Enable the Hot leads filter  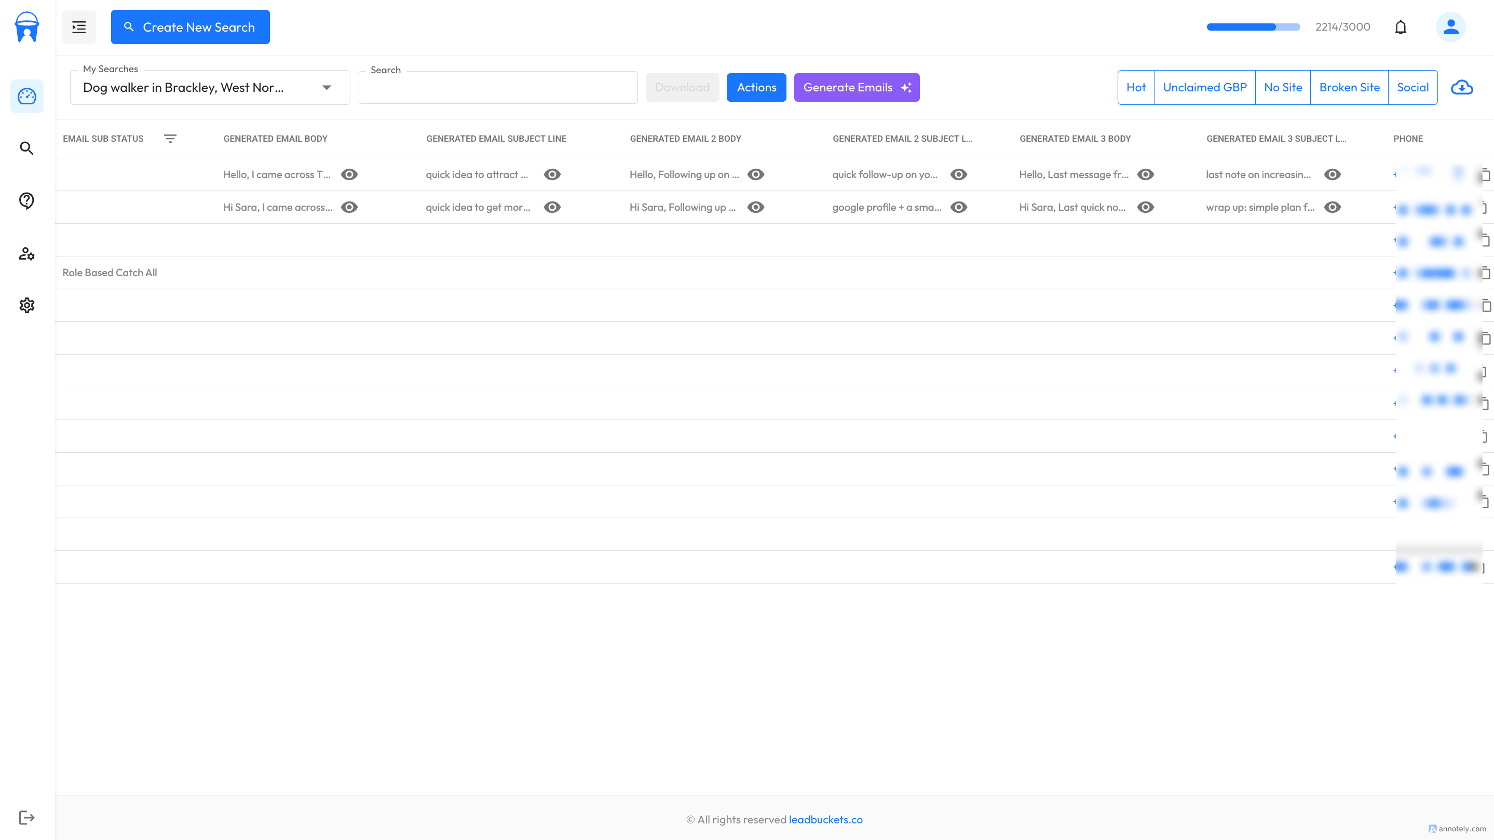(x=1136, y=87)
